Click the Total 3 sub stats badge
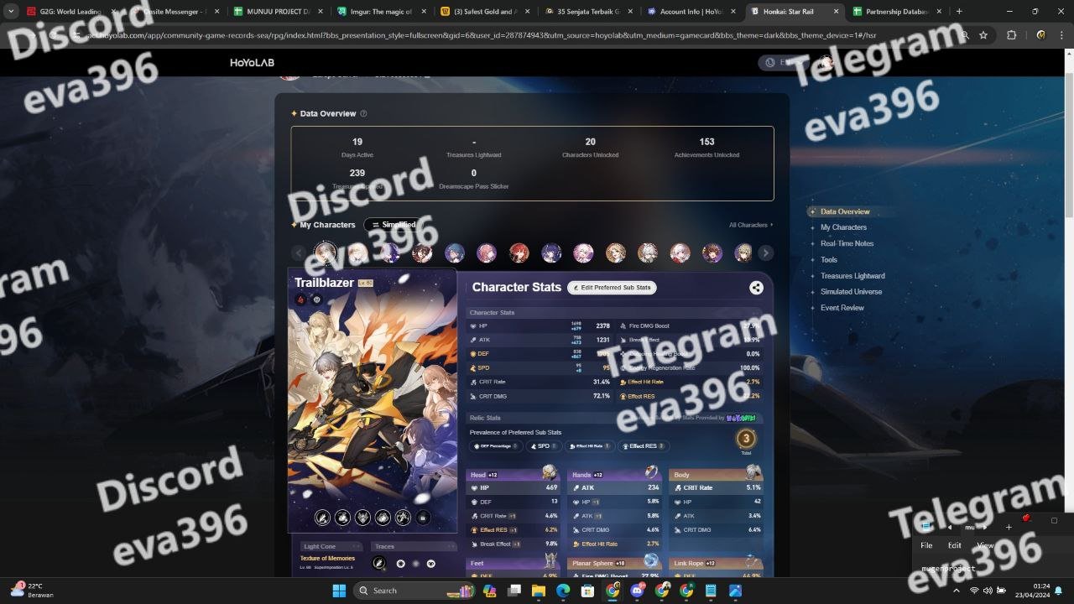 (746, 439)
